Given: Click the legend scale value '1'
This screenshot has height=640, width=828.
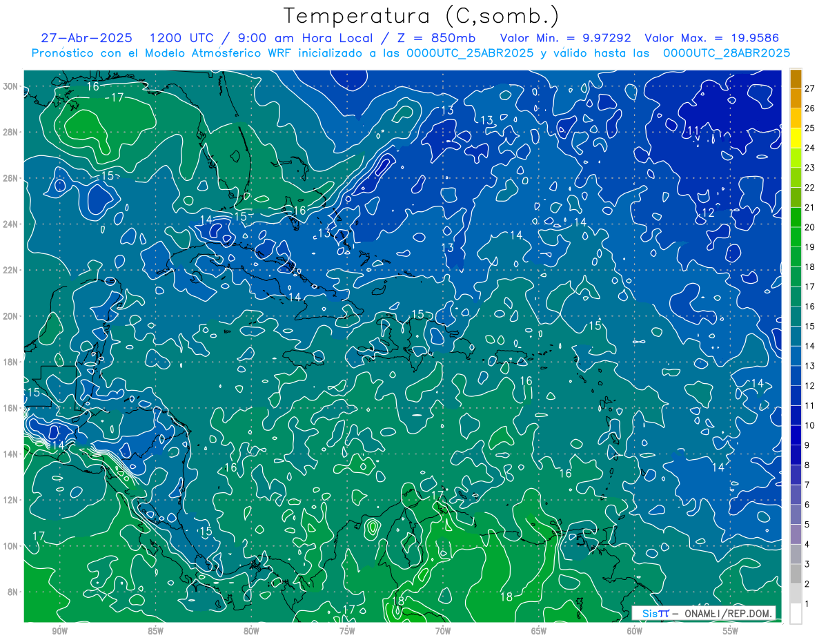Looking at the screenshot, I should click(x=807, y=604).
